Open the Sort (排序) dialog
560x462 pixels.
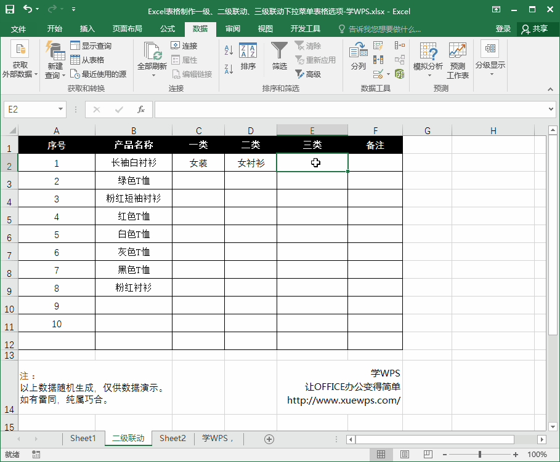pyautogui.click(x=248, y=57)
